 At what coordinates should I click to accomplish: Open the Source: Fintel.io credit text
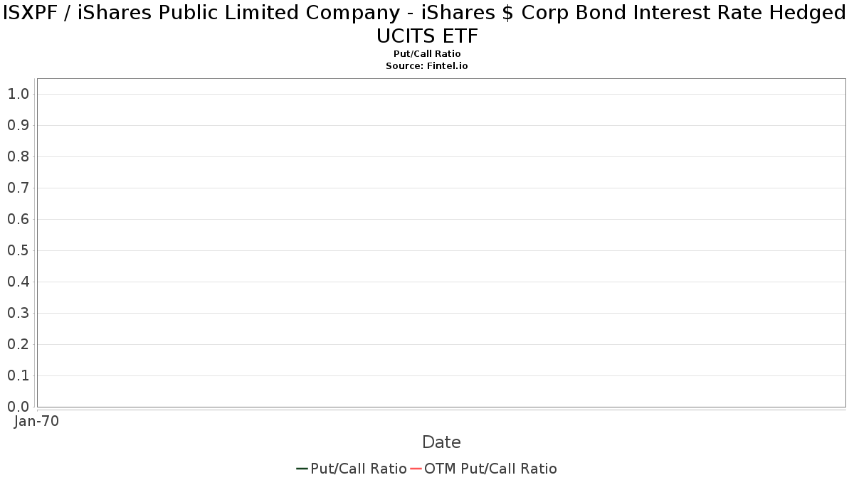pyautogui.click(x=427, y=65)
